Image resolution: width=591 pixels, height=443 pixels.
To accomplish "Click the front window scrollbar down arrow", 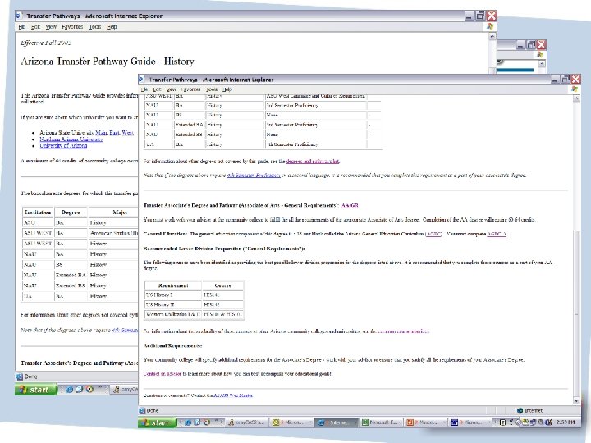I will (x=576, y=400).
